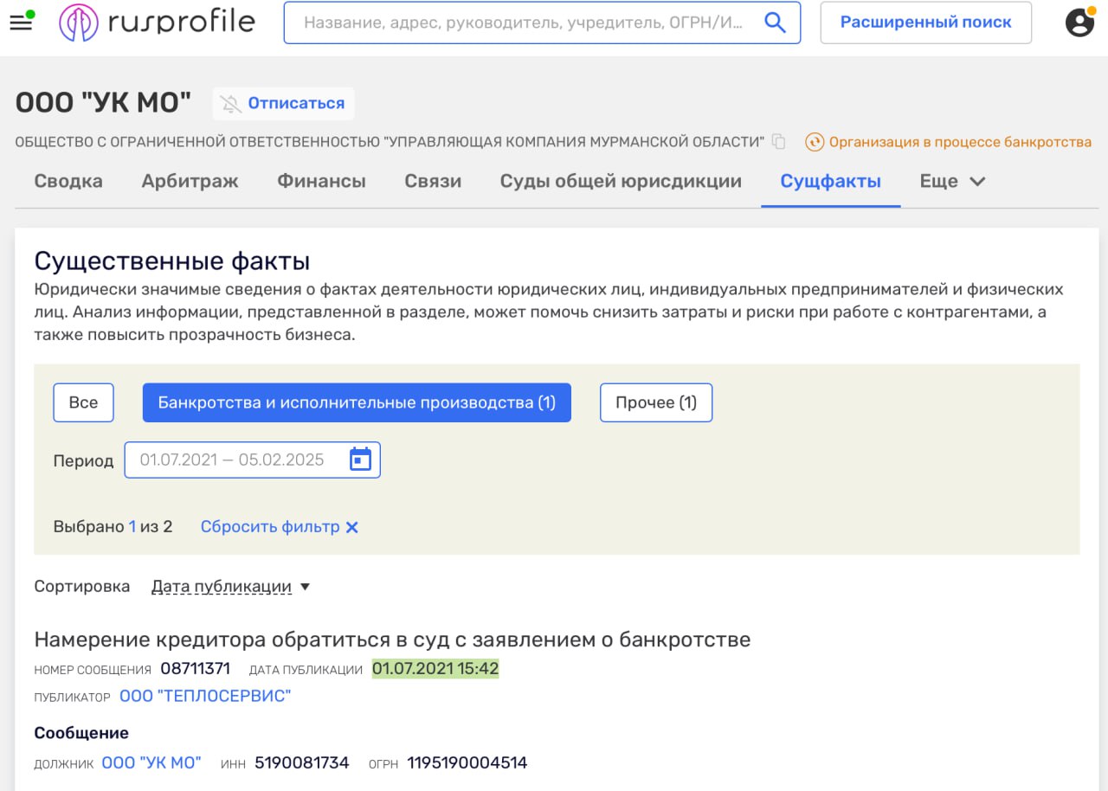This screenshot has height=791, width=1108.
Task: Click the Сообщение section label
Action: (x=81, y=733)
